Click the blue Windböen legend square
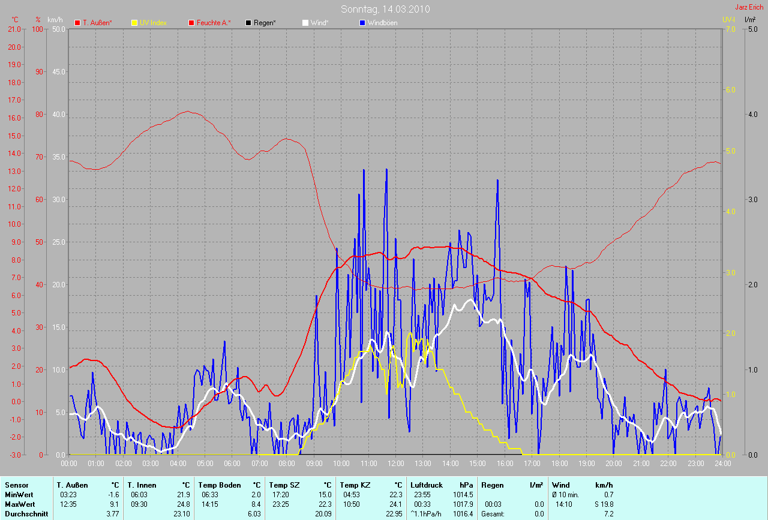The width and height of the screenshot is (768, 520). click(362, 23)
